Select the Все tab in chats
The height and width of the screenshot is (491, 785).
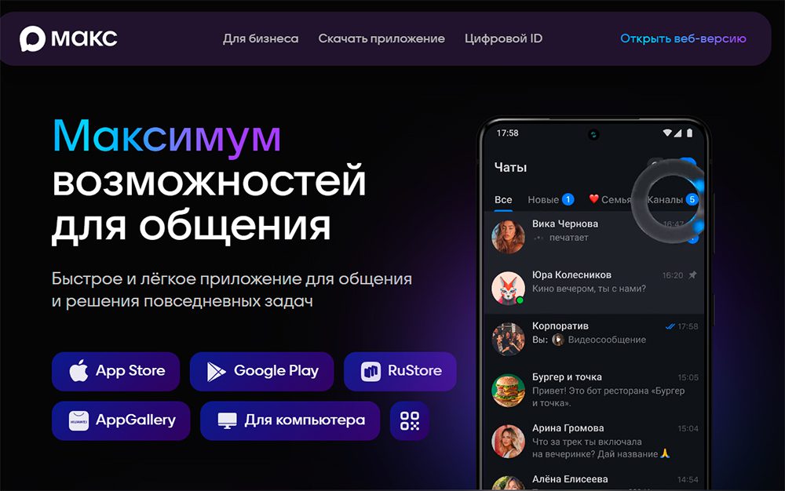click(503, 200)
